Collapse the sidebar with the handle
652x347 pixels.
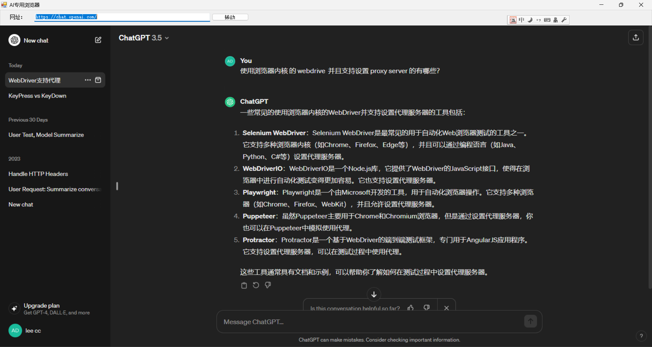[x=117, y=186]
